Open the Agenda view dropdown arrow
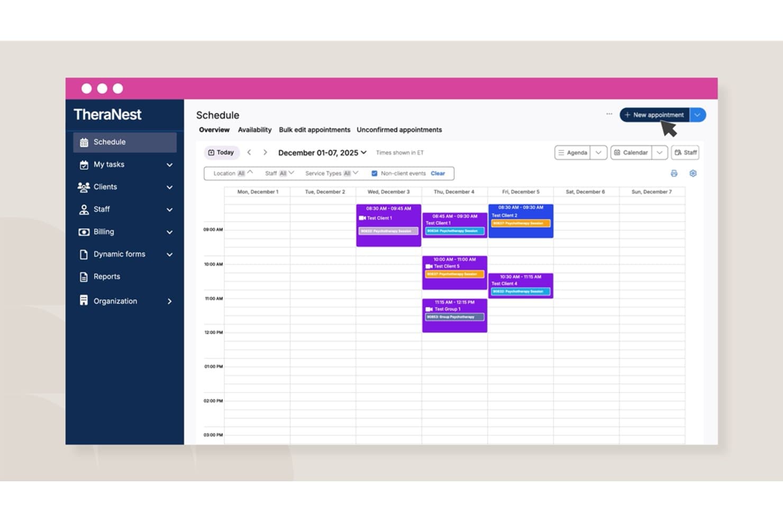The height and width of the screenshot is (522, 783). tap(598, 153)
